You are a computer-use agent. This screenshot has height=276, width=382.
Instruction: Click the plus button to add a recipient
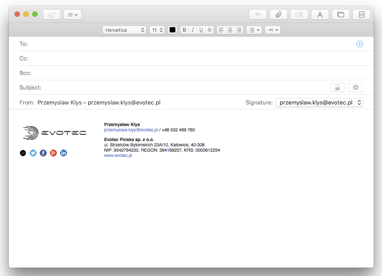(360, 44)
